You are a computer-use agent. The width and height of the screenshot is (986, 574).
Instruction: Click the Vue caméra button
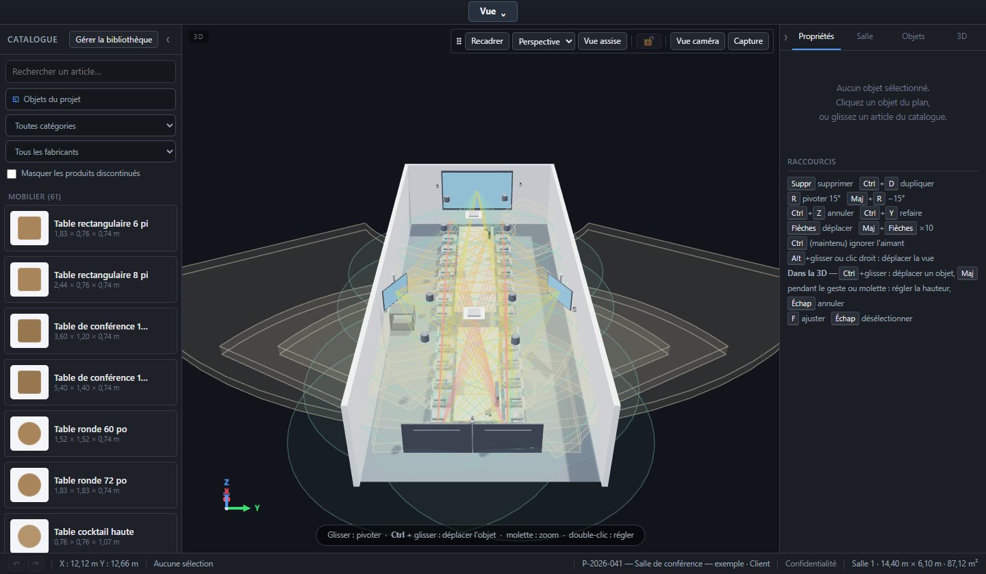click(698, 41)
